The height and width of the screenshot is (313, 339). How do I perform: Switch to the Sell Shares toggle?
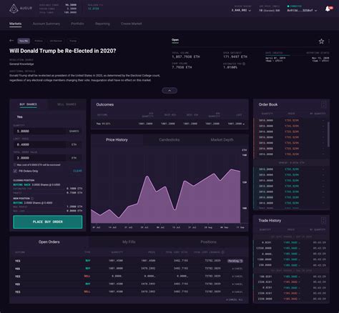(67, 104)
